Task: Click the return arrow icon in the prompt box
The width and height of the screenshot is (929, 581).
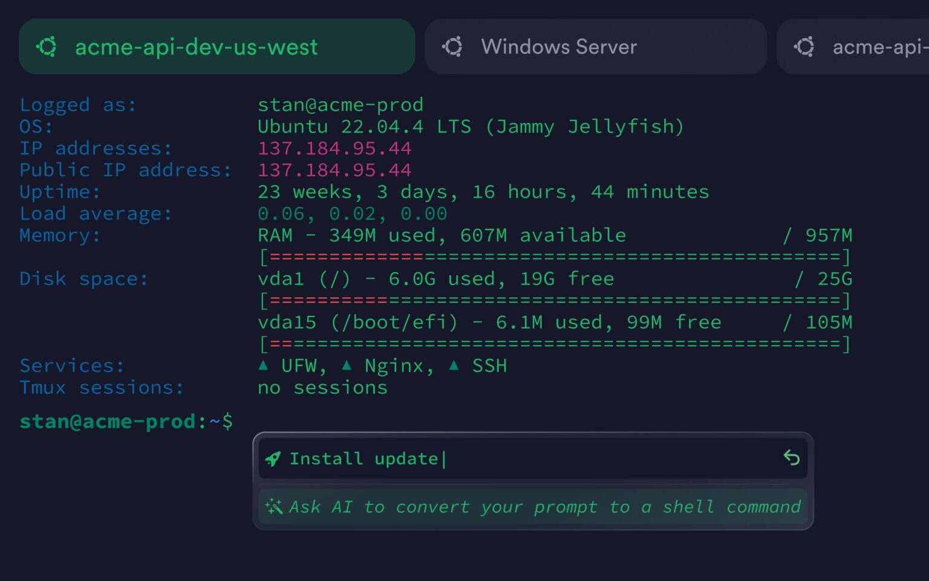Action: 792,459
